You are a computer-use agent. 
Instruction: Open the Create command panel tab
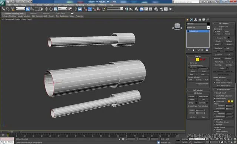coord(188,20)
